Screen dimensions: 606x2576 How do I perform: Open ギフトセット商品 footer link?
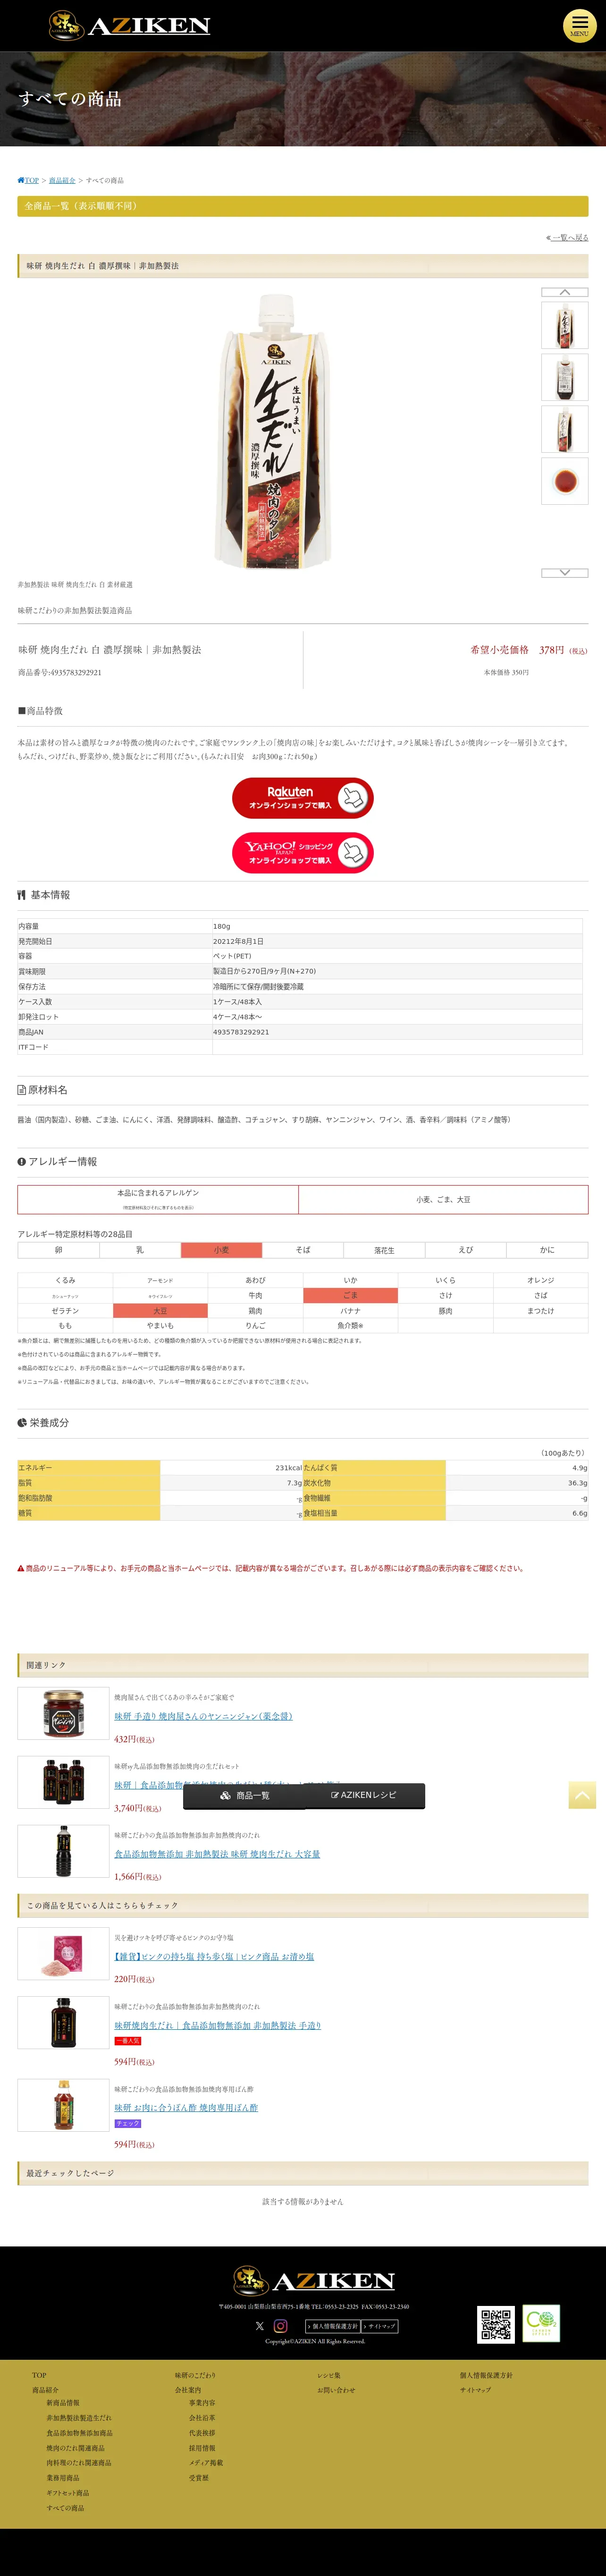[x=68, y=2493]
